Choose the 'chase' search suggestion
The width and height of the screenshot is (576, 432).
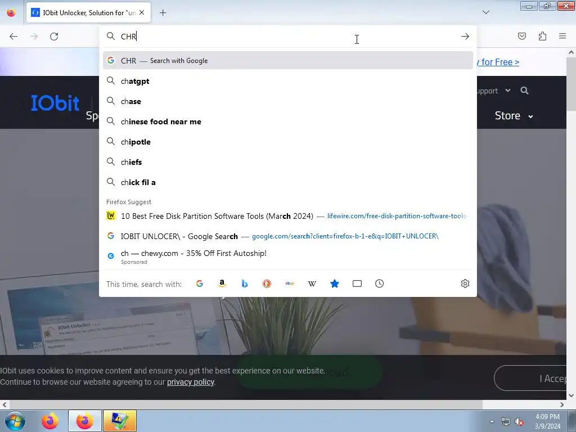point(288,101)
